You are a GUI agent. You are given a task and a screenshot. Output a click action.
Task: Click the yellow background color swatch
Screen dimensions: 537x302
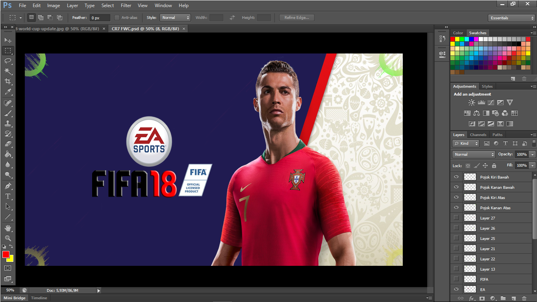tap(11, 259)
